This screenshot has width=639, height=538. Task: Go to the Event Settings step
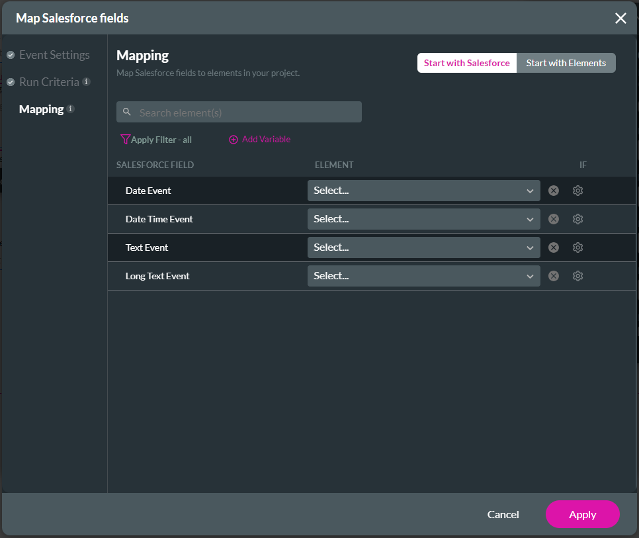tap(54, 55)
